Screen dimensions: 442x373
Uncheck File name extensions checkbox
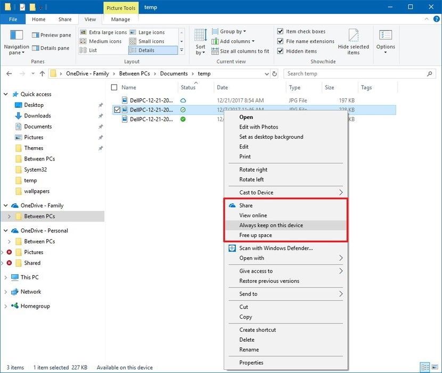click(281, 41)
